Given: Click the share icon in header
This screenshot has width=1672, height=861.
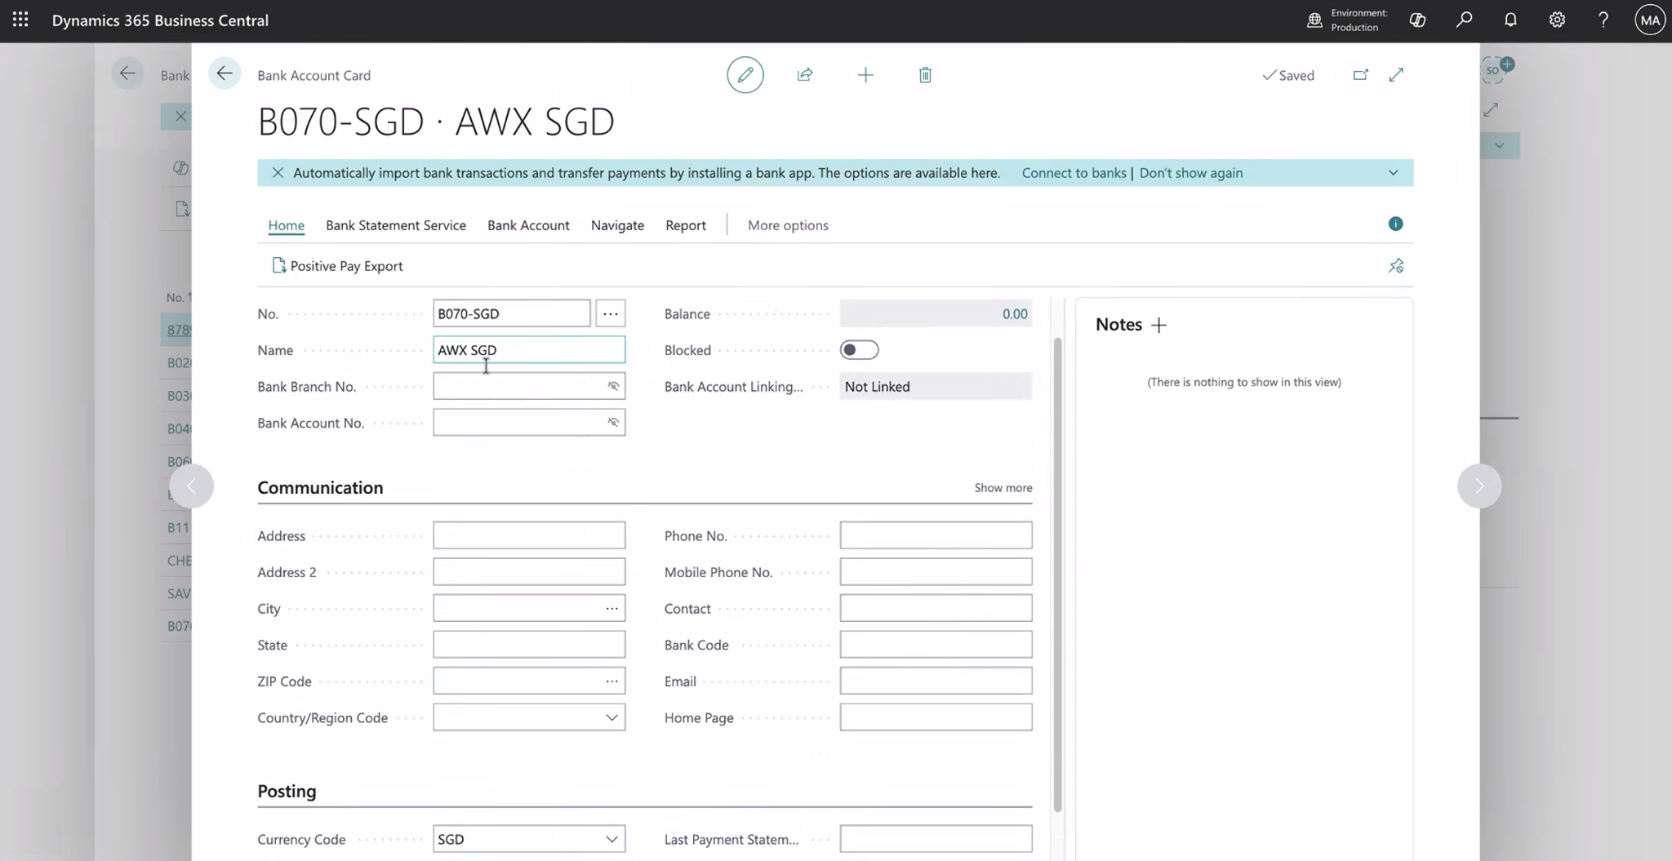Looking at the screenshot, I should [x=805, y=75].
